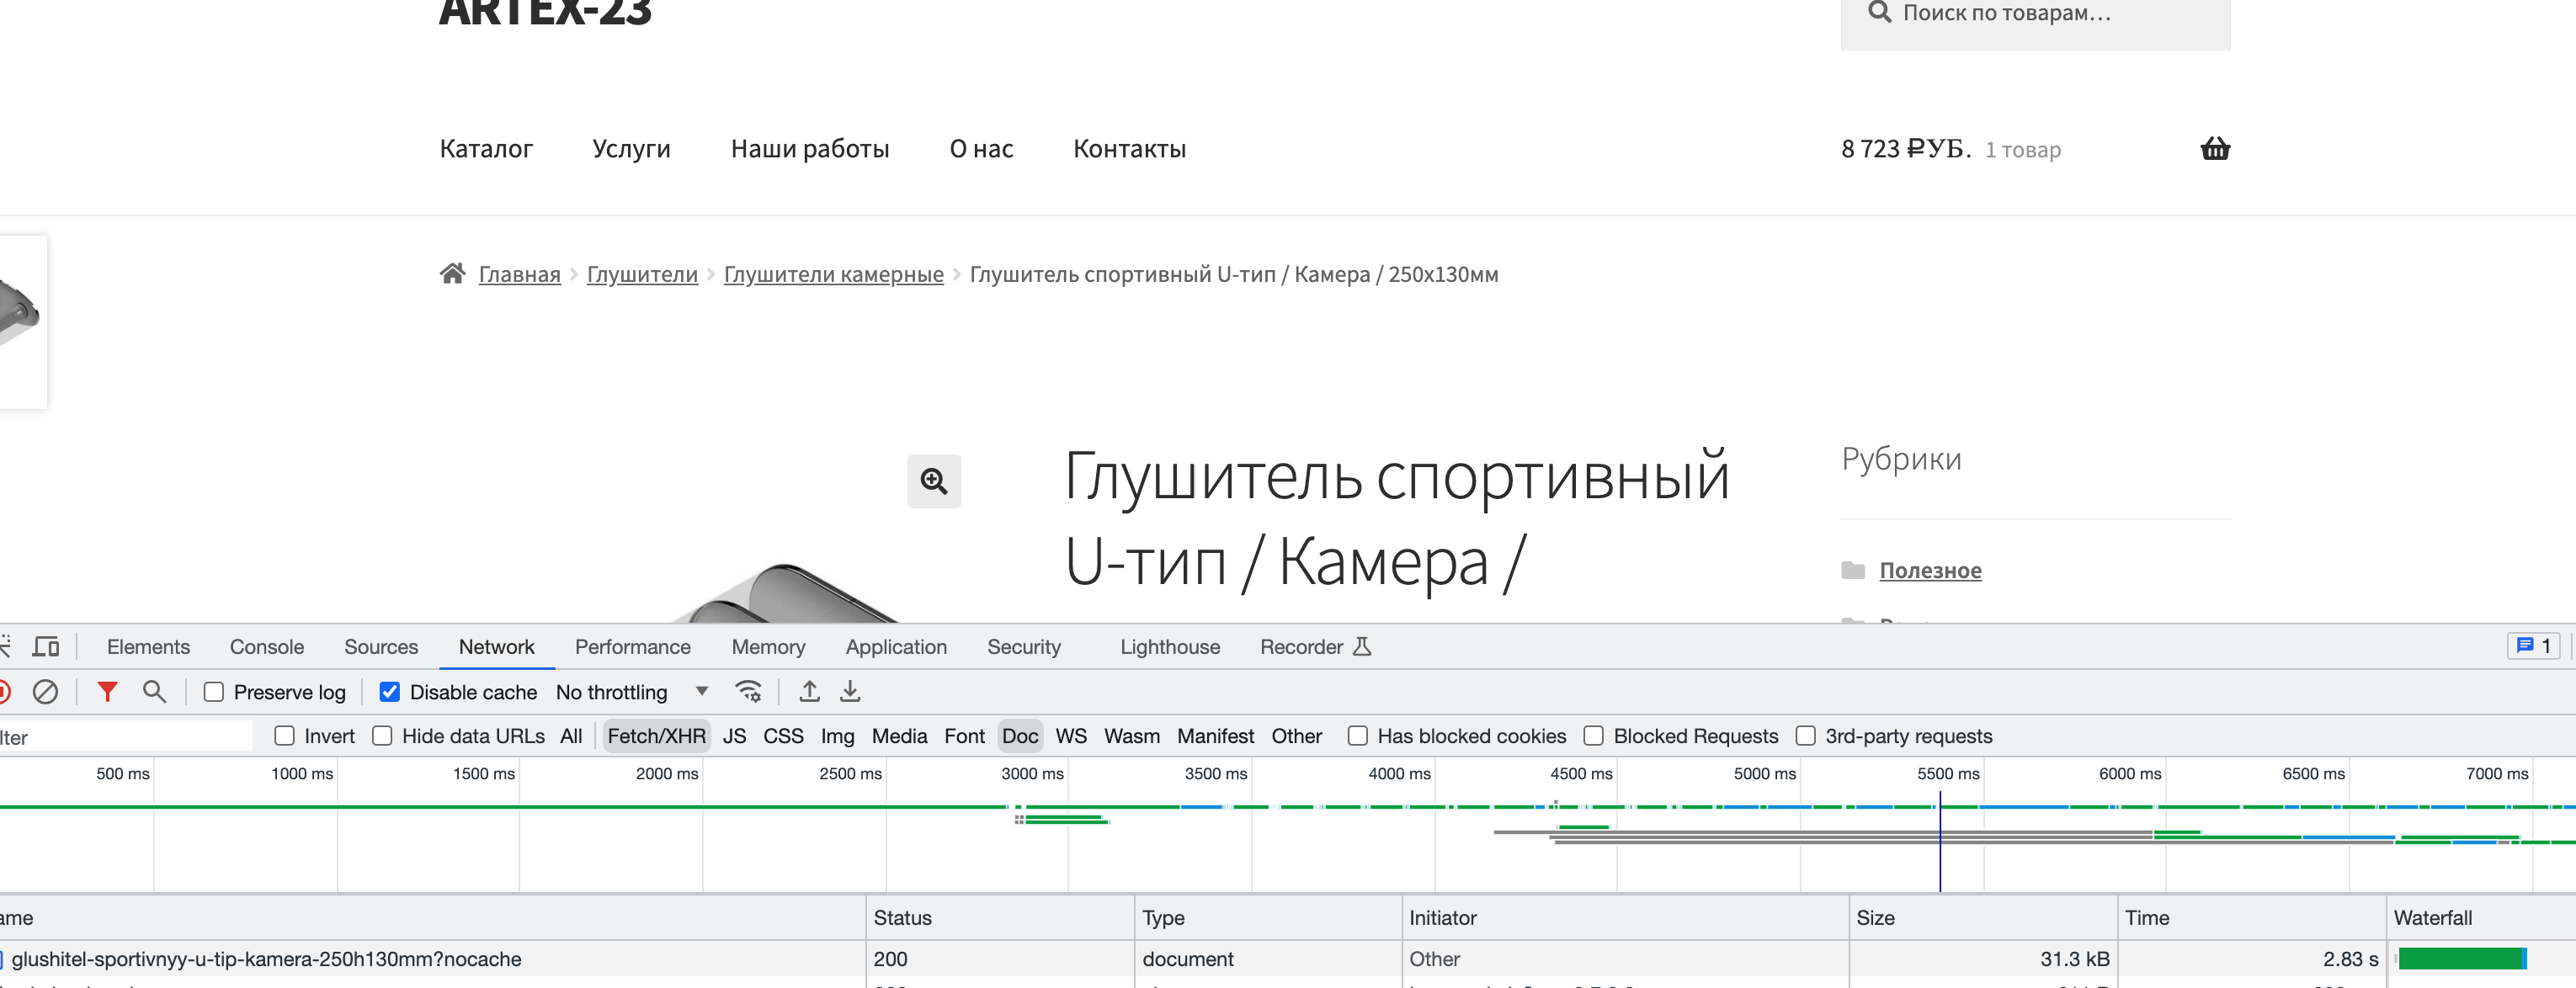This screenshot has height=988, width=2576.
Task: Open the No throttling dropdown
Action: pyautogui.click(x=632, y=692)
